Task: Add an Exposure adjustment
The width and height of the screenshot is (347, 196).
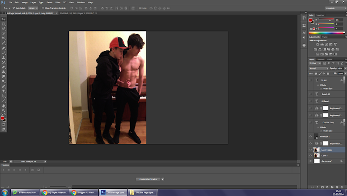Action: pyautogui.click(x=331, y=45)
